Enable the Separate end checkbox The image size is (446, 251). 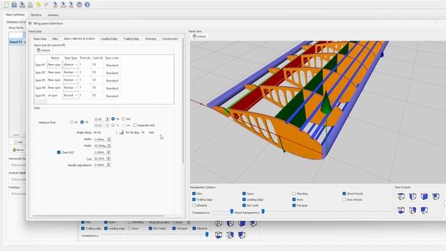134,125
